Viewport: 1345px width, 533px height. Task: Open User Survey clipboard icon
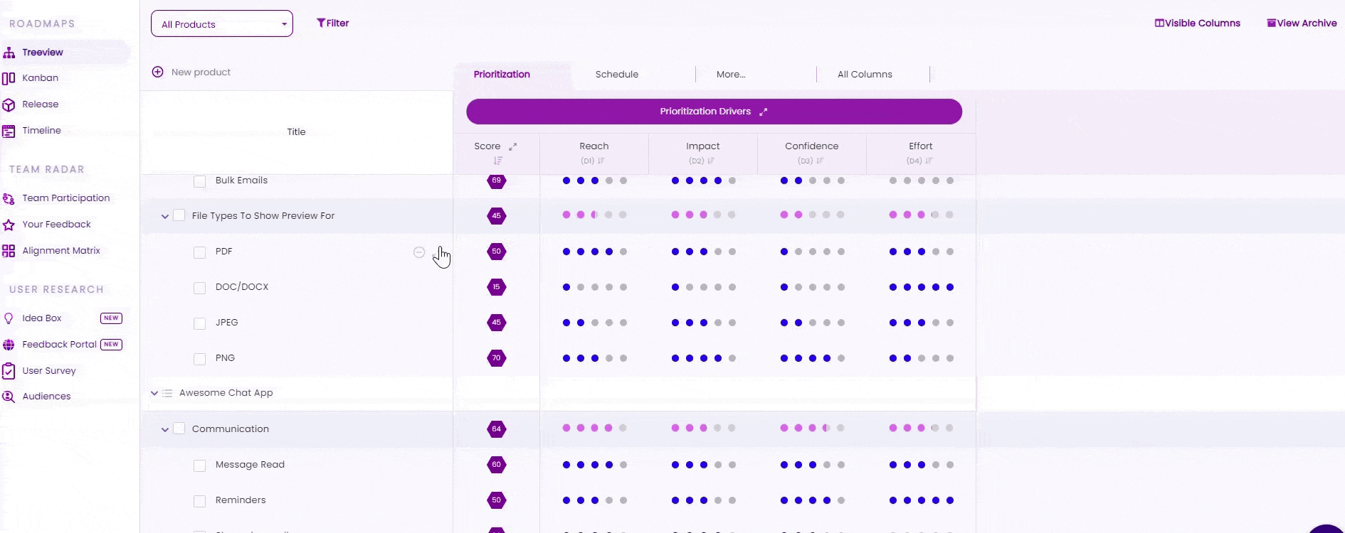click(x=9, y=371)
